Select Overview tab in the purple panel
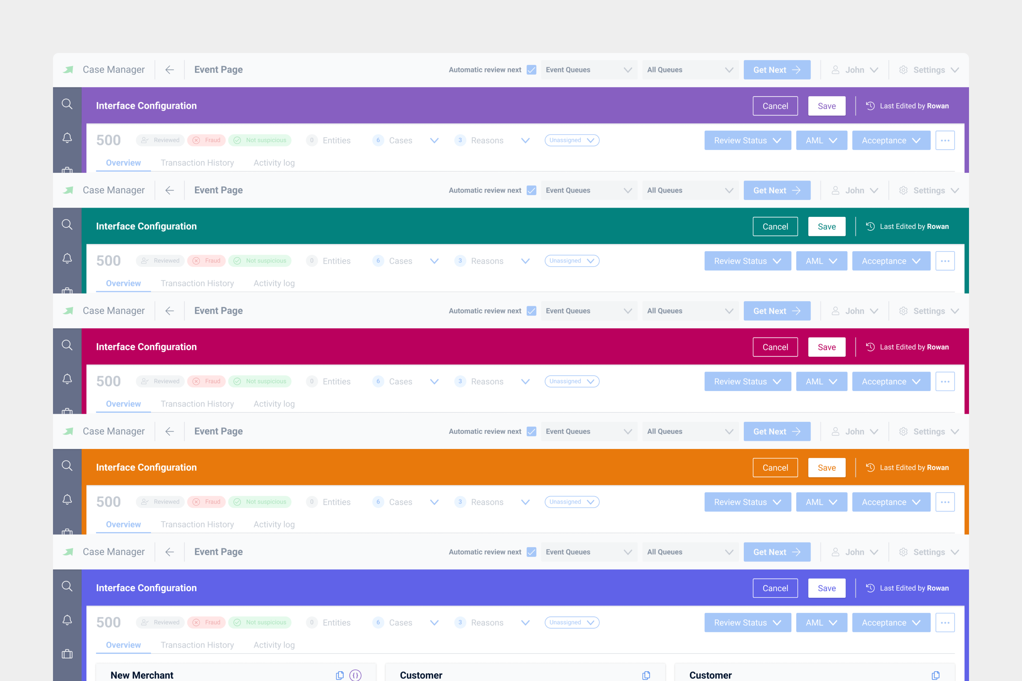Viewport: 1022px width, 681px height. pyautogui.click(x=123, y=163)
